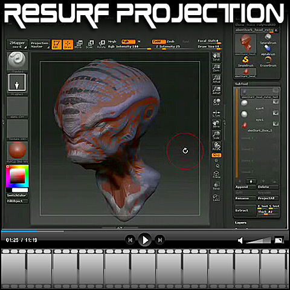Click the Lasso selection icon
The width and height of the screenshot is (290, 290).
[216, 197]
